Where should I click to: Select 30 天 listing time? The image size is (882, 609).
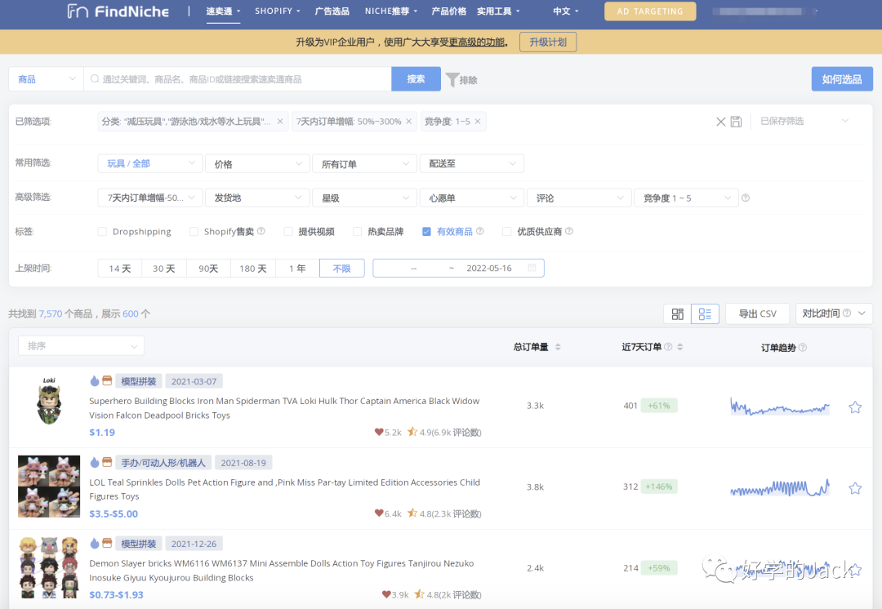point(163,269)
